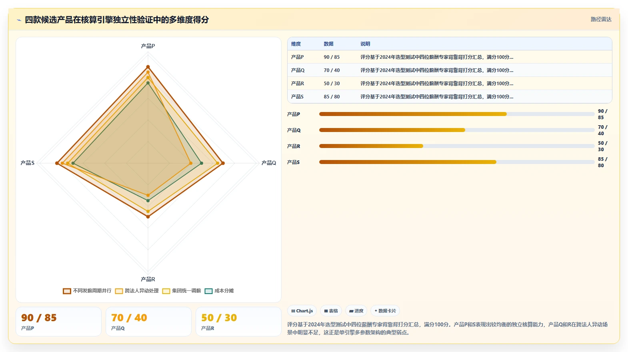Click the 产品P progress bar
The width and height of the screenshot is (628, 352).
click(457, 114)
